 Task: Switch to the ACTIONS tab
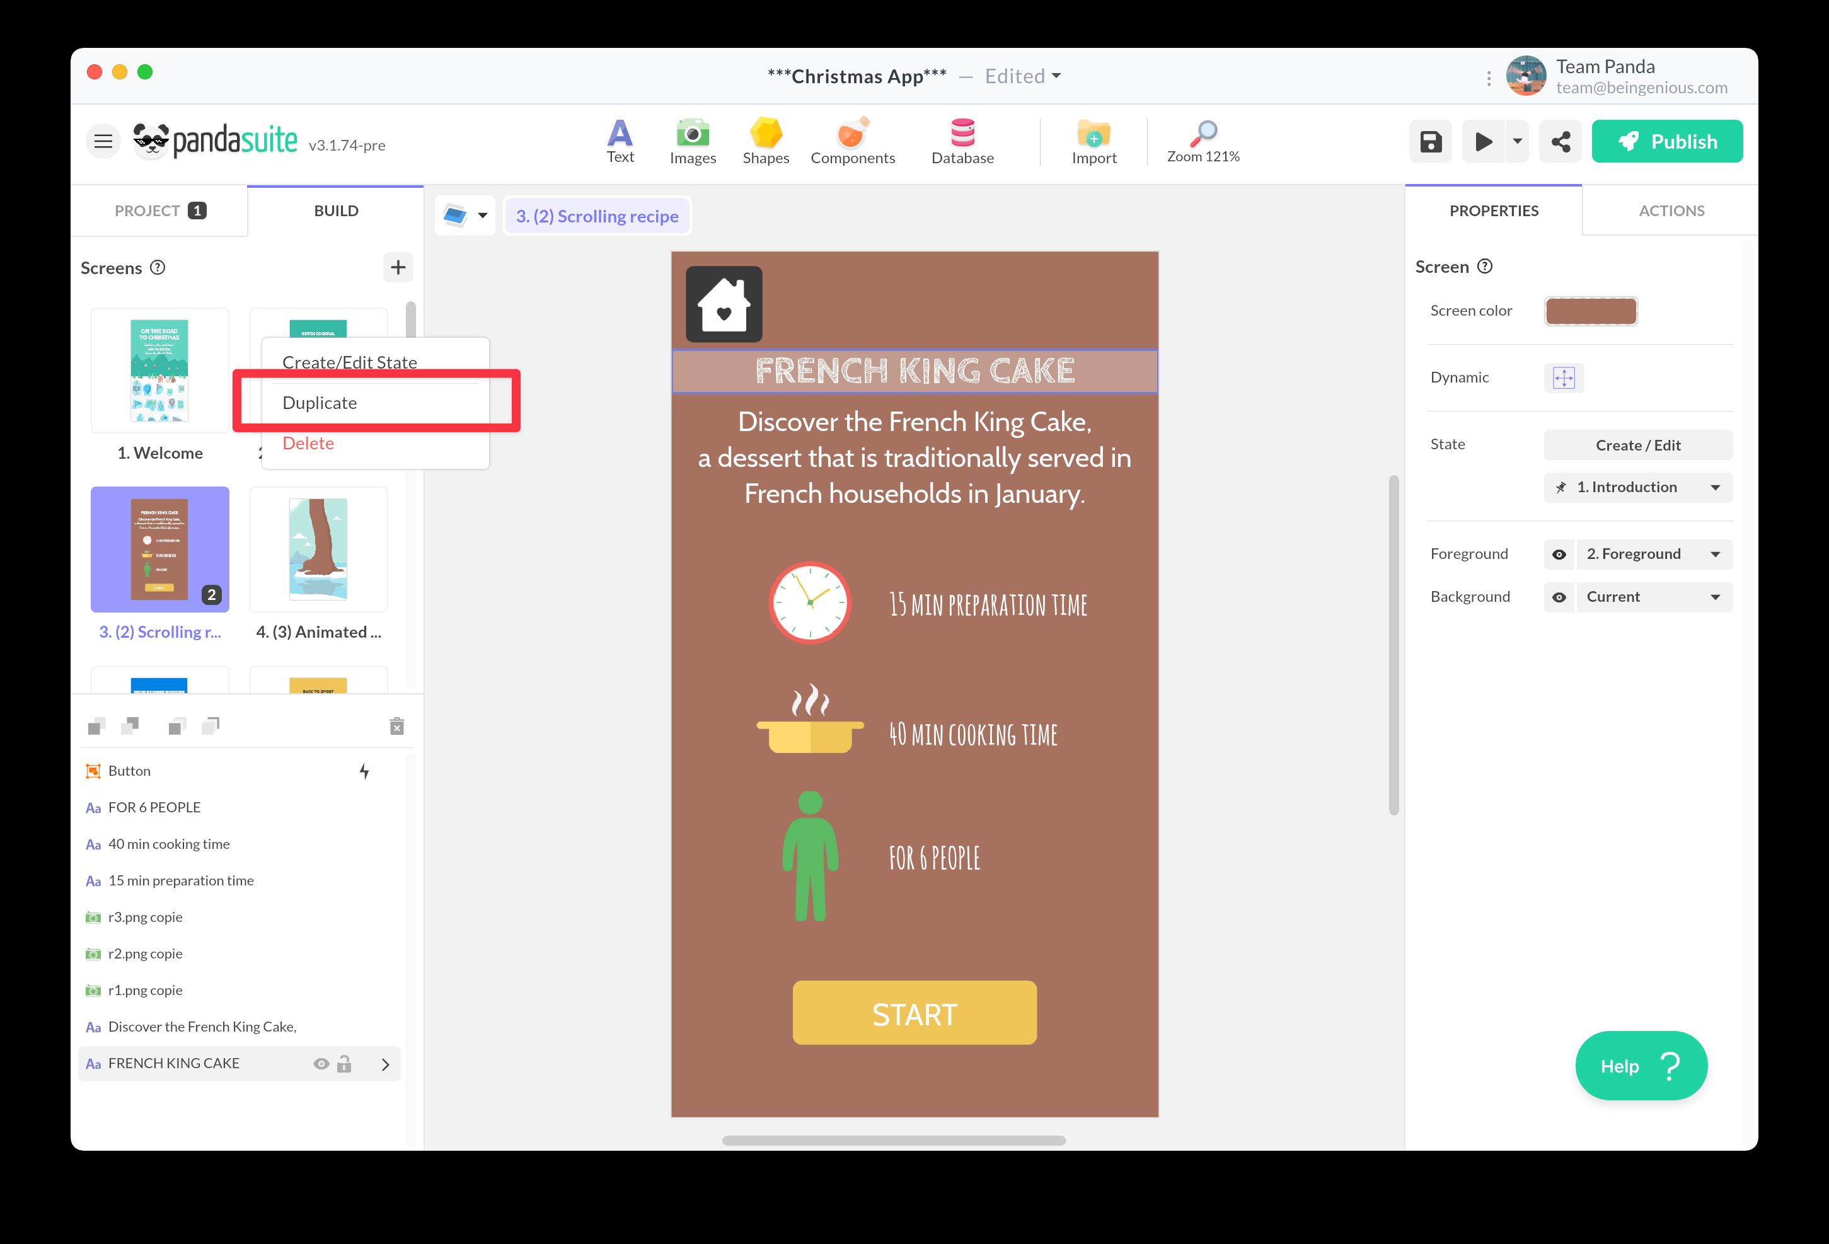[1670, 210]
